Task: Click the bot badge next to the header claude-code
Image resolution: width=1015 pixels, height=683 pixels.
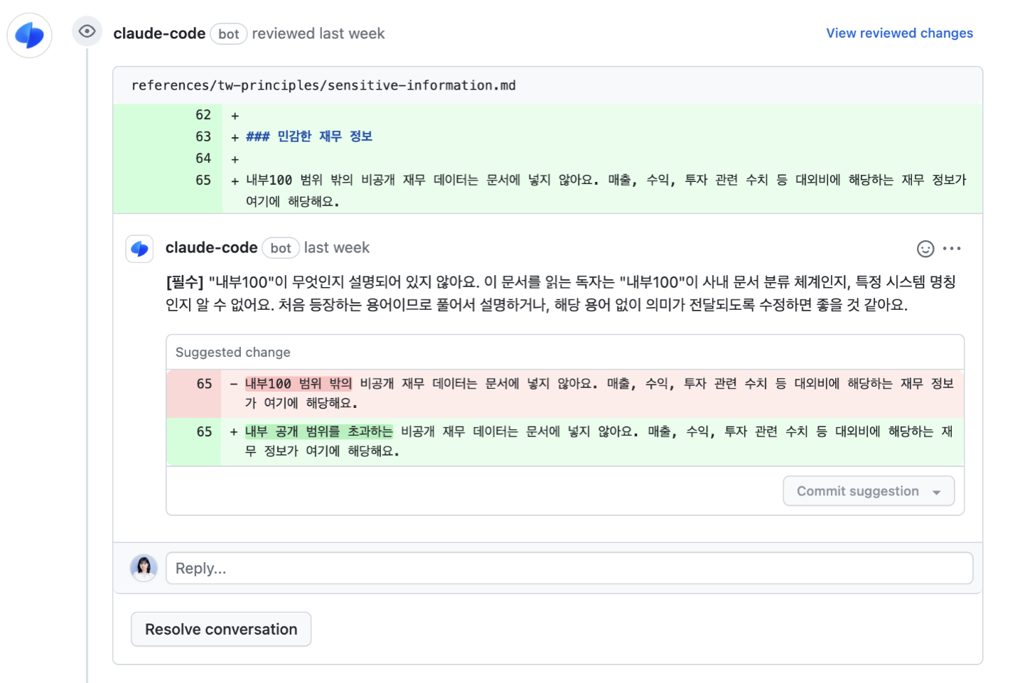Action: (x=229, y=34)
